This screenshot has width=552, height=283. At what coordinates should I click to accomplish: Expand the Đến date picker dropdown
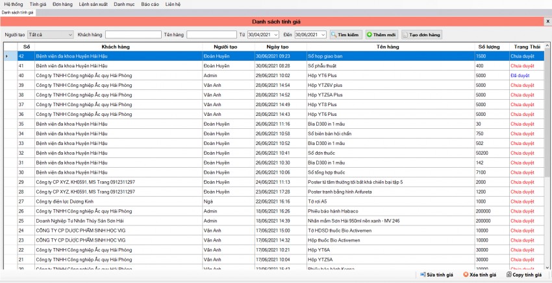tap(323, 34)
